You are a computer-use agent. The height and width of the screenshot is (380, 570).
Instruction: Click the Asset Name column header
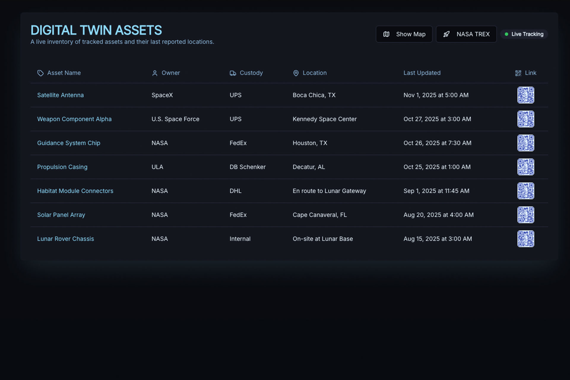(x=64, y=73)
